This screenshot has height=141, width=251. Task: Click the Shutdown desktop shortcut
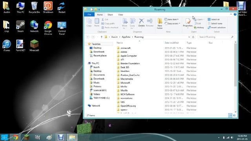tap(48, 7)
